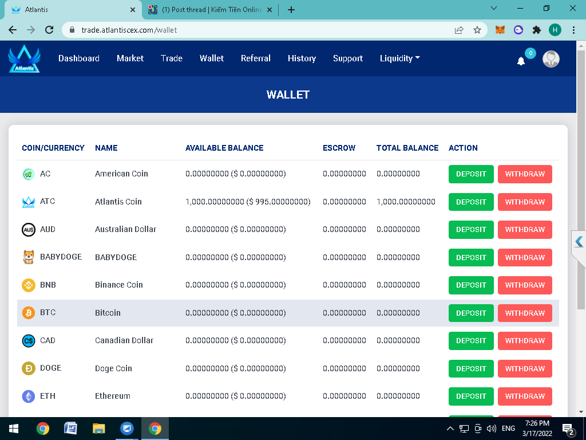Open the notifications bell icon
The width and height of the screenshot is (586, 440).
521,61
